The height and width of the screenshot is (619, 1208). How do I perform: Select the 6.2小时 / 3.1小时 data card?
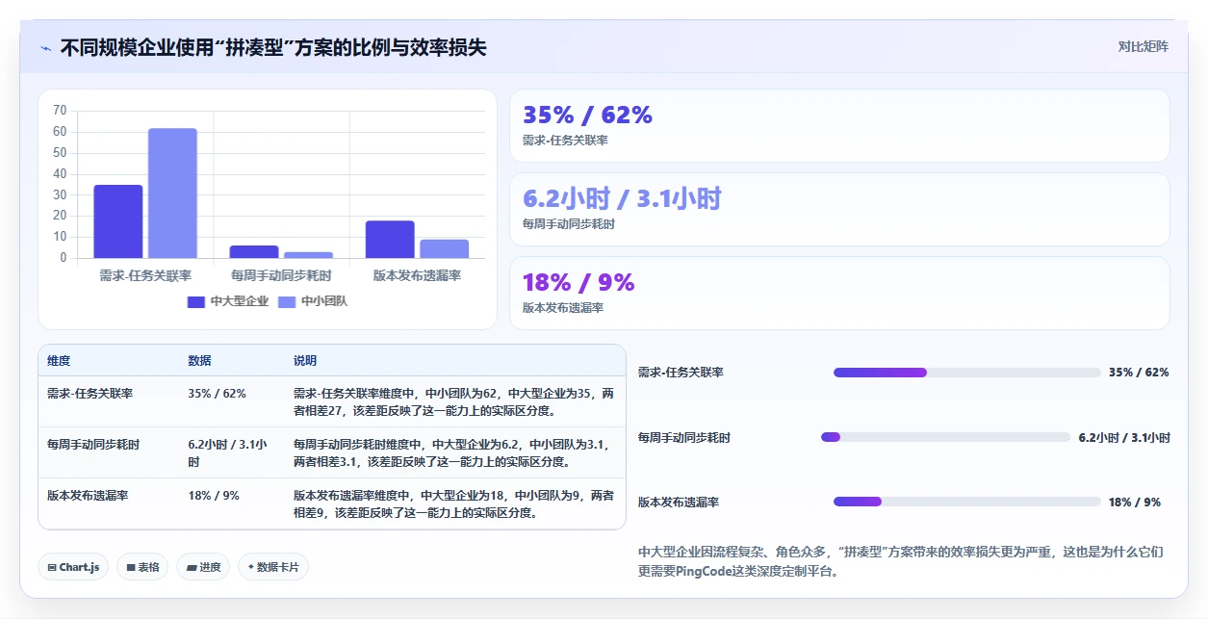tap(839, 209)
